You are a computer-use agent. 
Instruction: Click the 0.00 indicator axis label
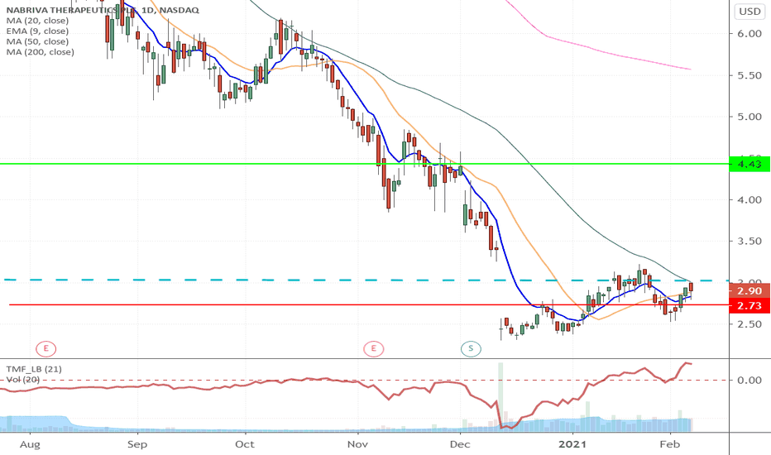click(749, 381)
